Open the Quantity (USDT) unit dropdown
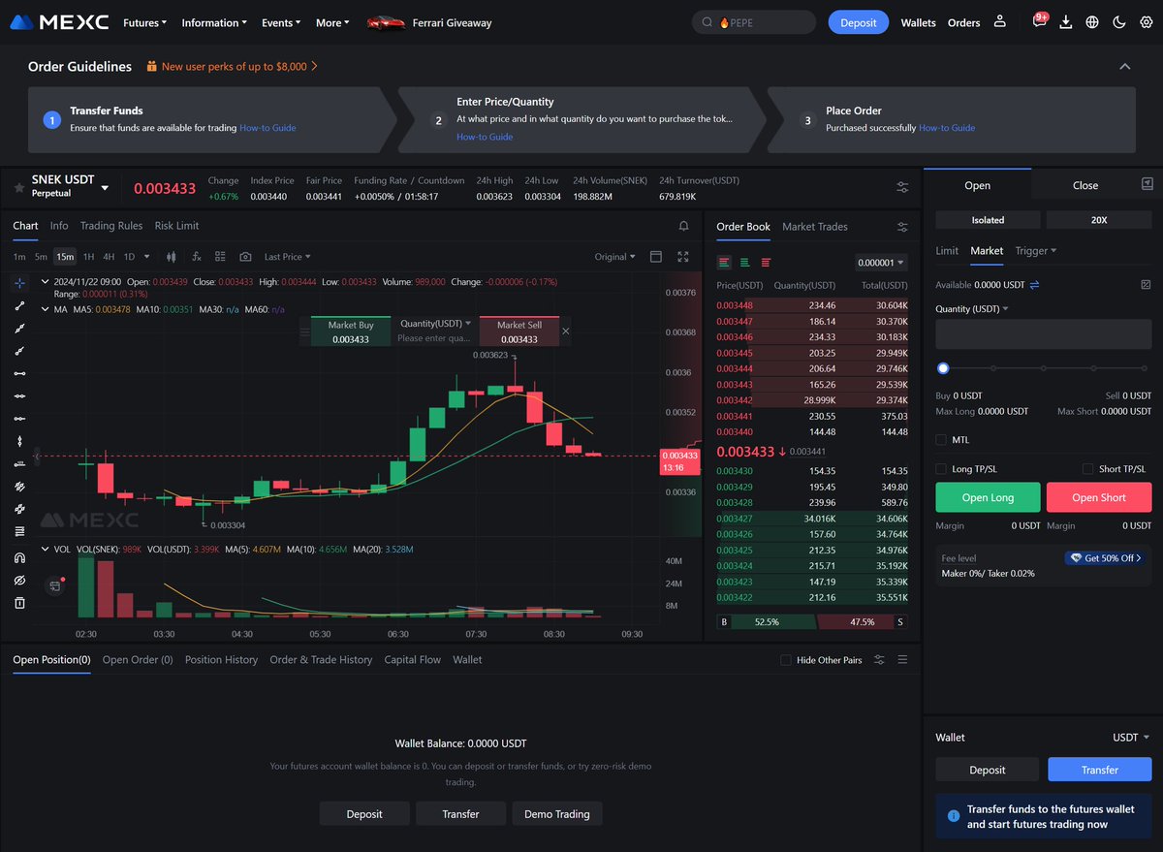Viewport: 1163px width, 852px height. (x=972, y=309)
